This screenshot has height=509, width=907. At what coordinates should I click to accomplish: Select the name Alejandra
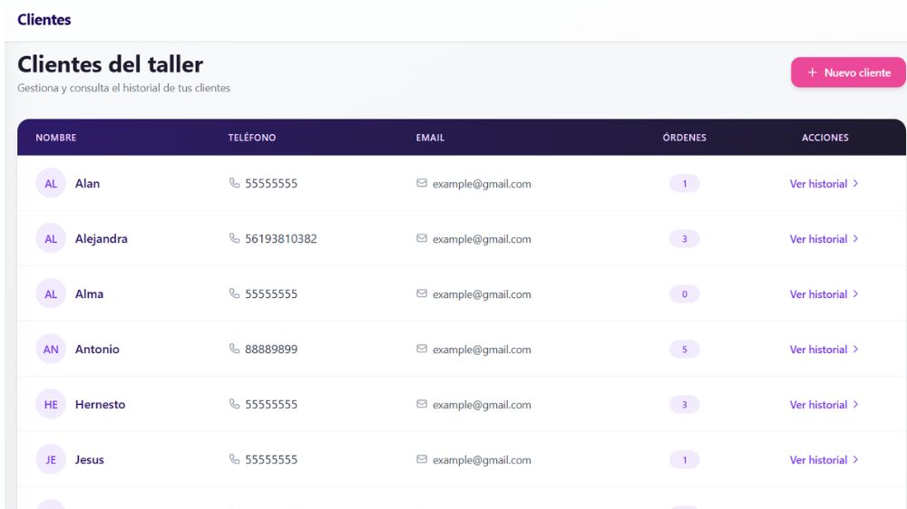[x=102, y=238]
